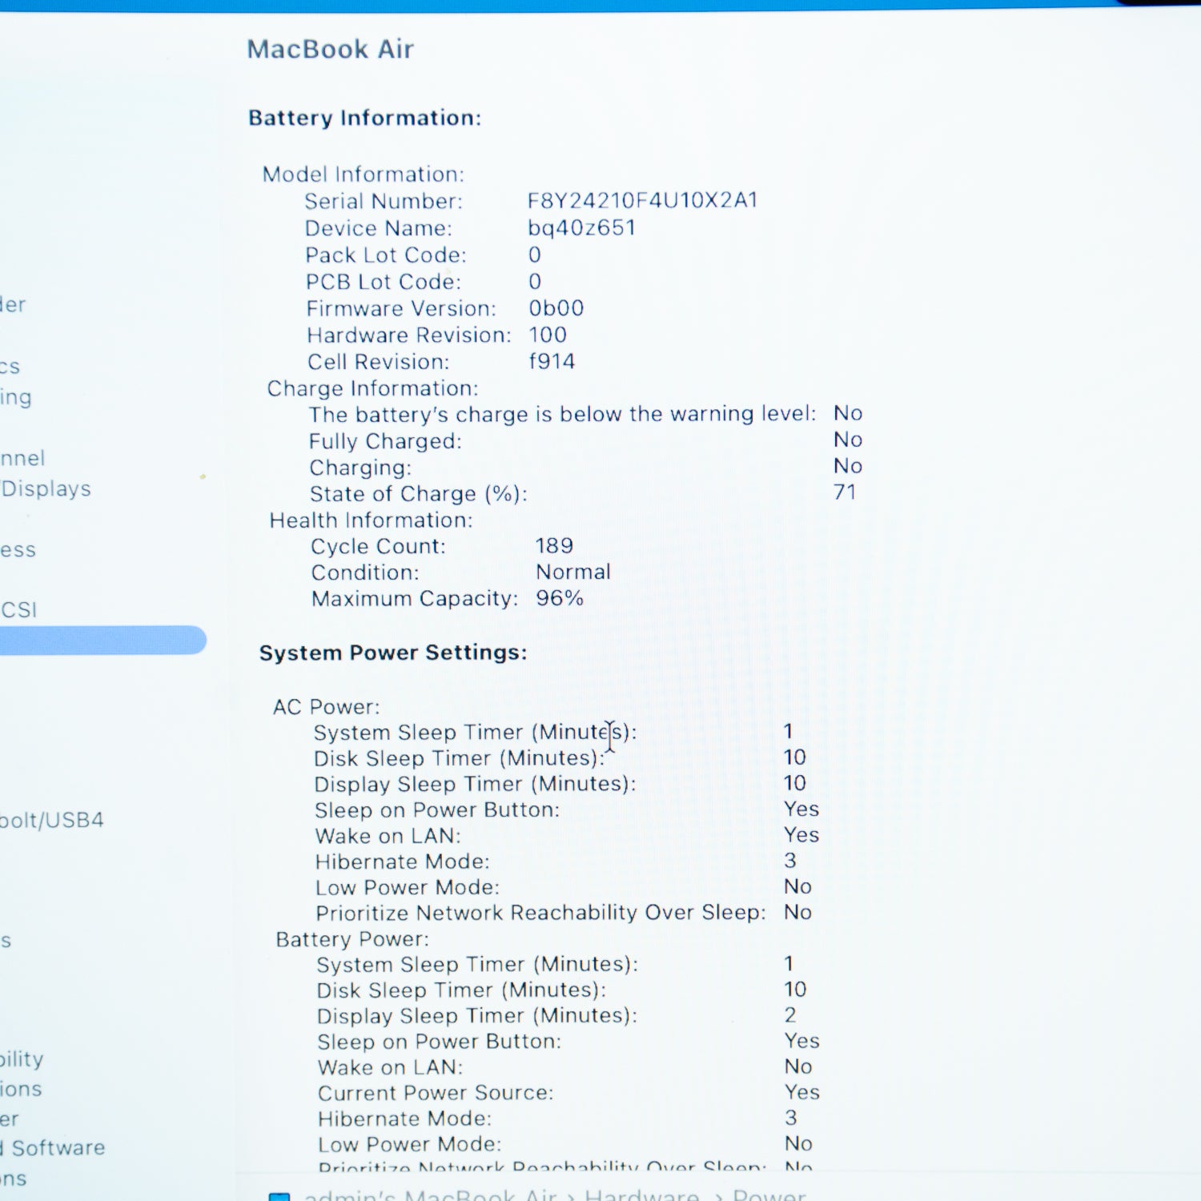Select the serial number F8Y24210F4U10X2A1
The image size is (1201, 1201).
pos(642,201)
